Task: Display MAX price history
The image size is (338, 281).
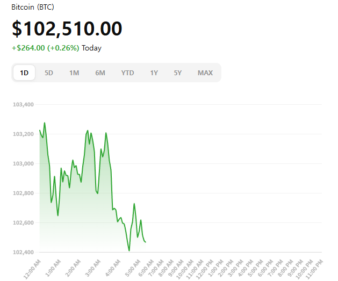Action: tap(205, 73)
